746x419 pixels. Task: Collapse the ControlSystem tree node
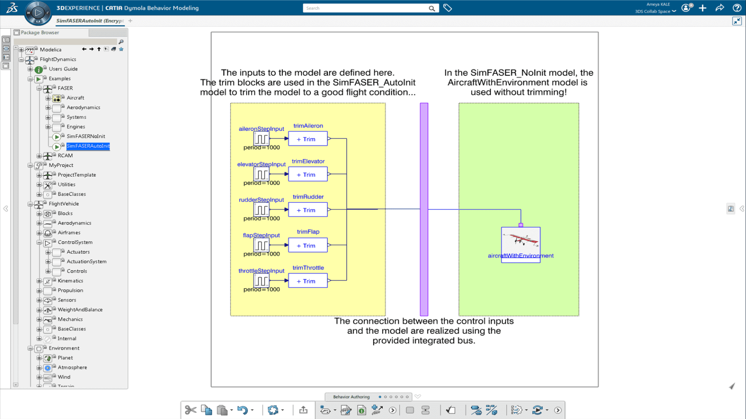39,242
